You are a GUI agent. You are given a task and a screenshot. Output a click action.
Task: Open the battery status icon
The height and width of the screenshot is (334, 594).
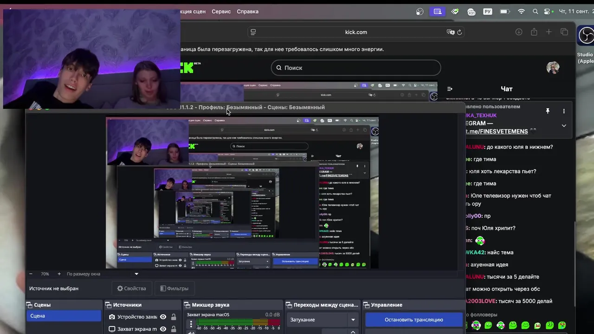coord(505,12)
